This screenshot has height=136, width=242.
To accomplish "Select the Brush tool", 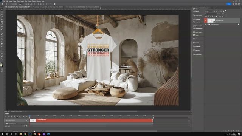I will 2,29.
